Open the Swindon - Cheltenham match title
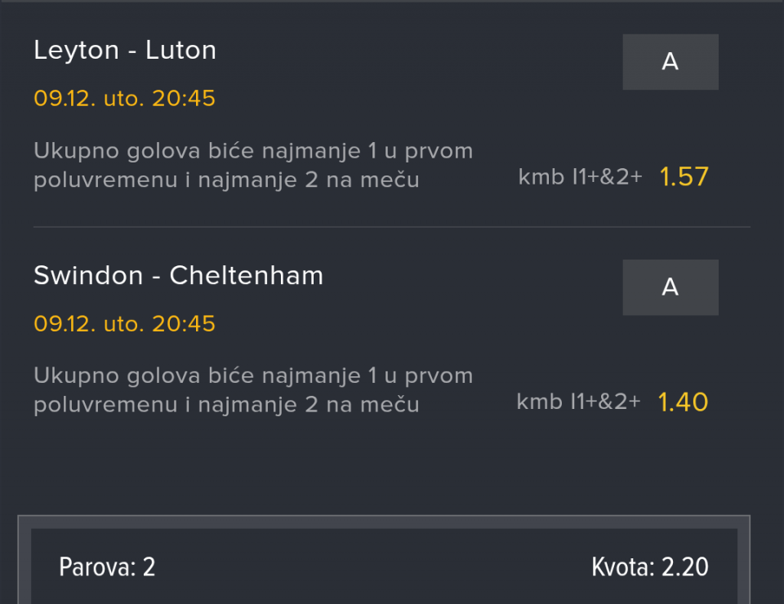Screen dimensions: 784x604 178,276
